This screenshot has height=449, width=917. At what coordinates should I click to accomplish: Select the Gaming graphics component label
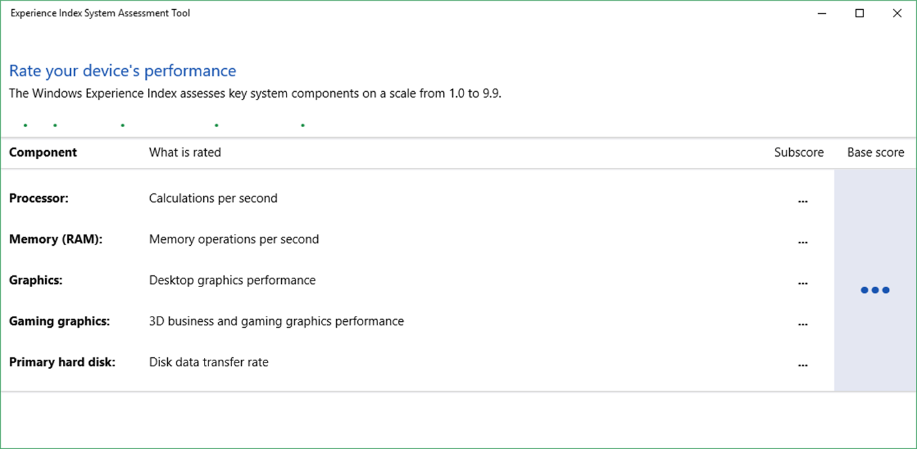[x=59, y=321]
